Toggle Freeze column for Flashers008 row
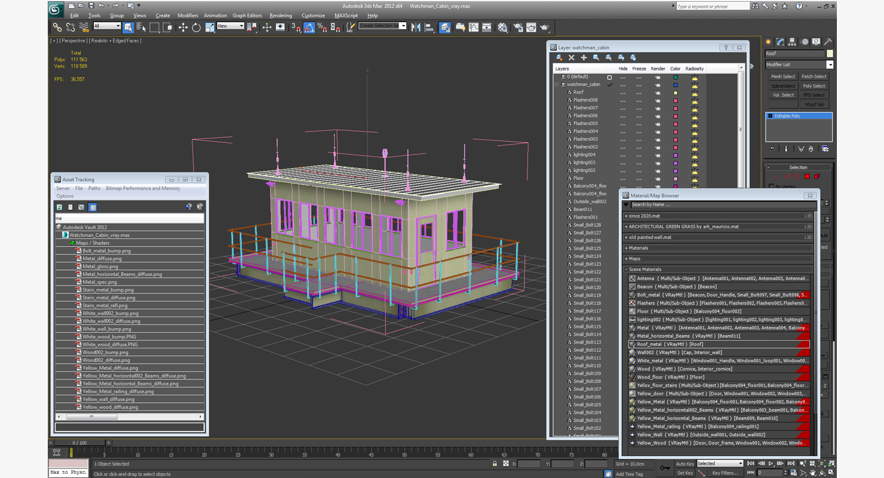This screenshot has height=478, width=884. [639, 100]
